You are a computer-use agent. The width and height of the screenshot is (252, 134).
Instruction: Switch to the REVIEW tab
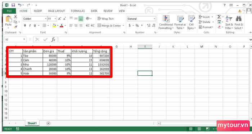coord(108,11)
